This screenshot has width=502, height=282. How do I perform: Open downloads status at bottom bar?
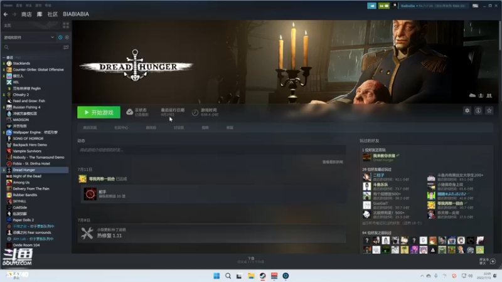point(251,260)
